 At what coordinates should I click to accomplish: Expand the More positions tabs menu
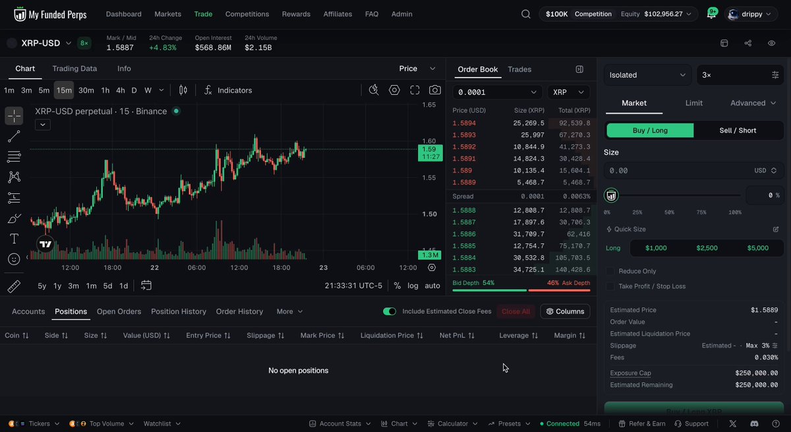289,311
